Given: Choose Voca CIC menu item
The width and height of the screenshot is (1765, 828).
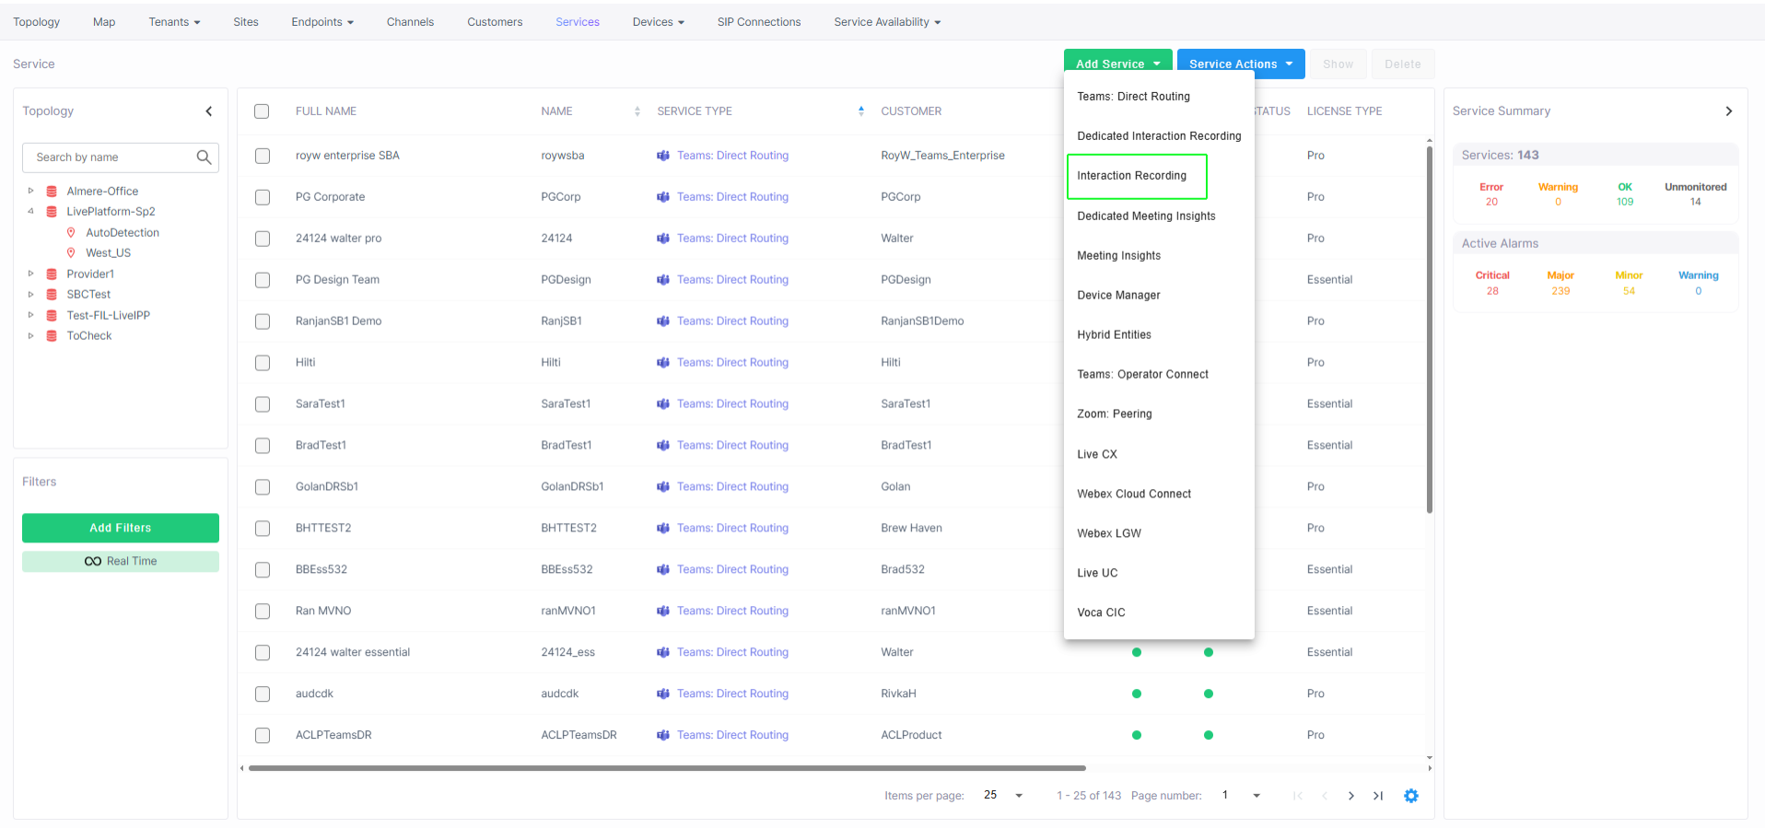Looking at the screenshot, I should pyautogui.click(x=1101, y=613).
